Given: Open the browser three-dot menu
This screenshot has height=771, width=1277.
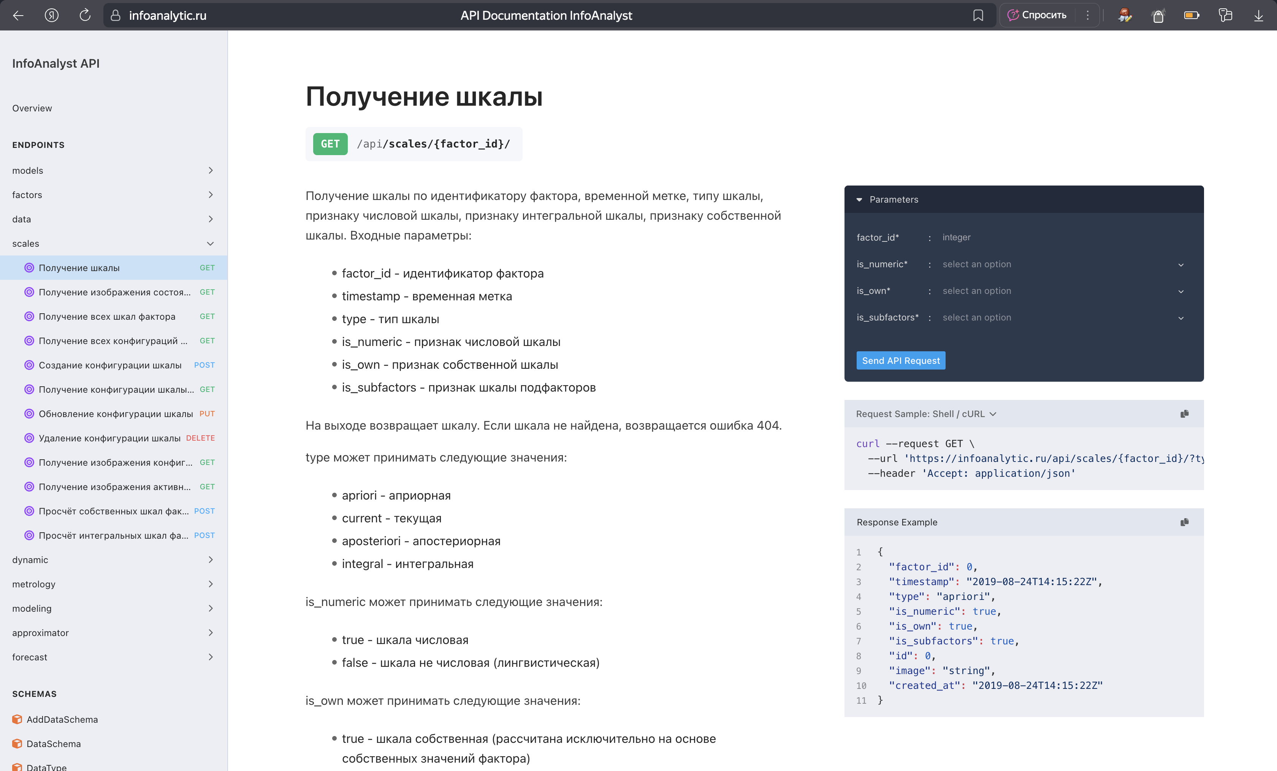Looking at the screenshot, I should [x=1088, y=15].
